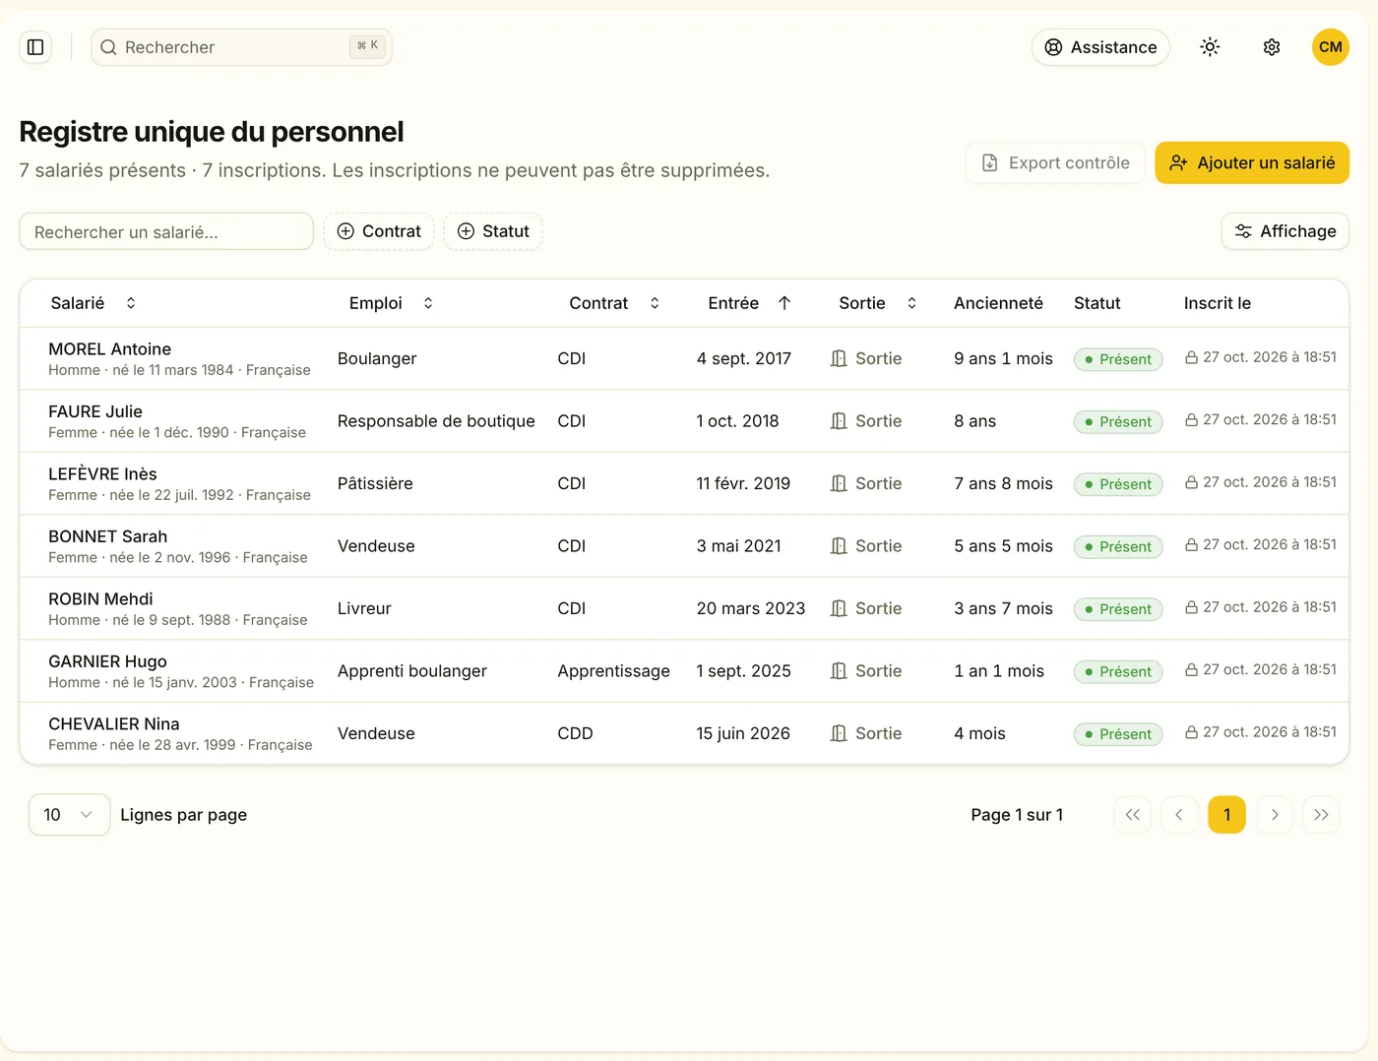Click the Export contrôle button
Screen dimensions: 1378x1061
coord(1055,163)
